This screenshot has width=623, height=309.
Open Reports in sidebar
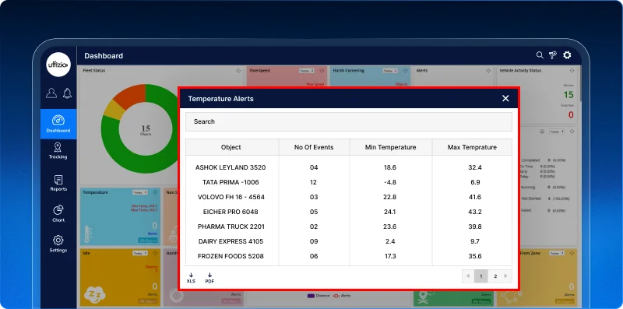[x=58, y=183]
